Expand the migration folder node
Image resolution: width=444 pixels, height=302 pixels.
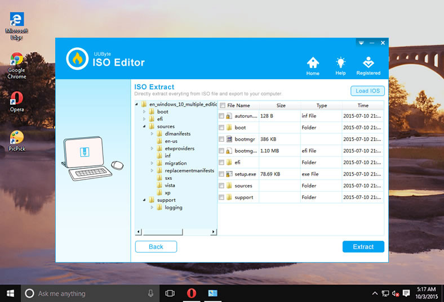(152, 163)
